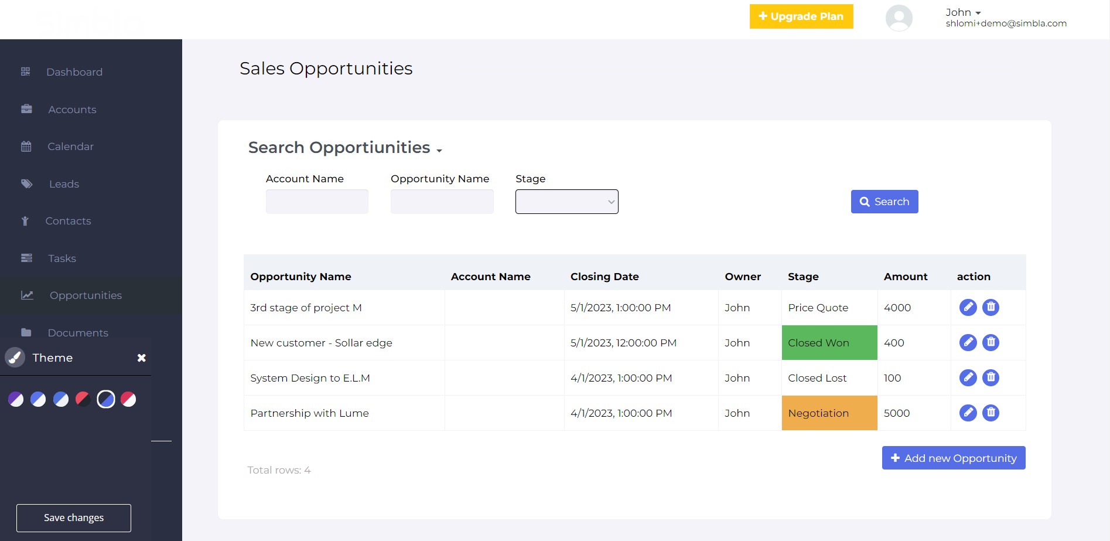Click the Accounts briefcase icon
1110x541 pixels.
click(26, 109)
